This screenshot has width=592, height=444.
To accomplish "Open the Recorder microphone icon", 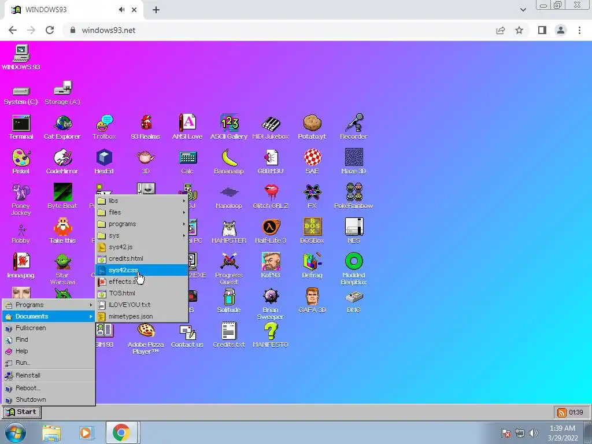I will point(354,127).
